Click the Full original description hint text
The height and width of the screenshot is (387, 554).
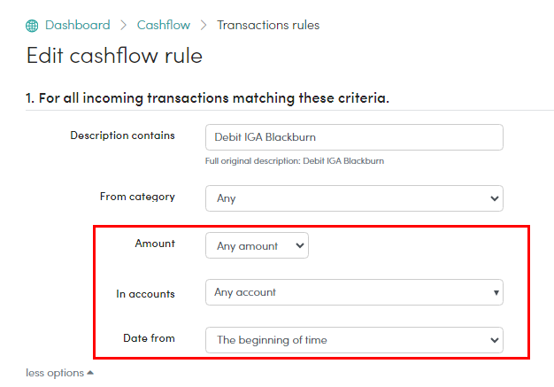click(295, 161)
